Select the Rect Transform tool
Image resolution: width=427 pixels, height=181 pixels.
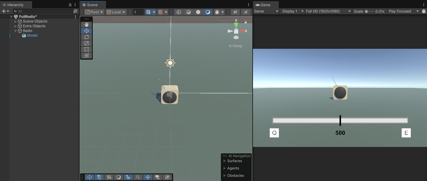(x=86, y=49)
